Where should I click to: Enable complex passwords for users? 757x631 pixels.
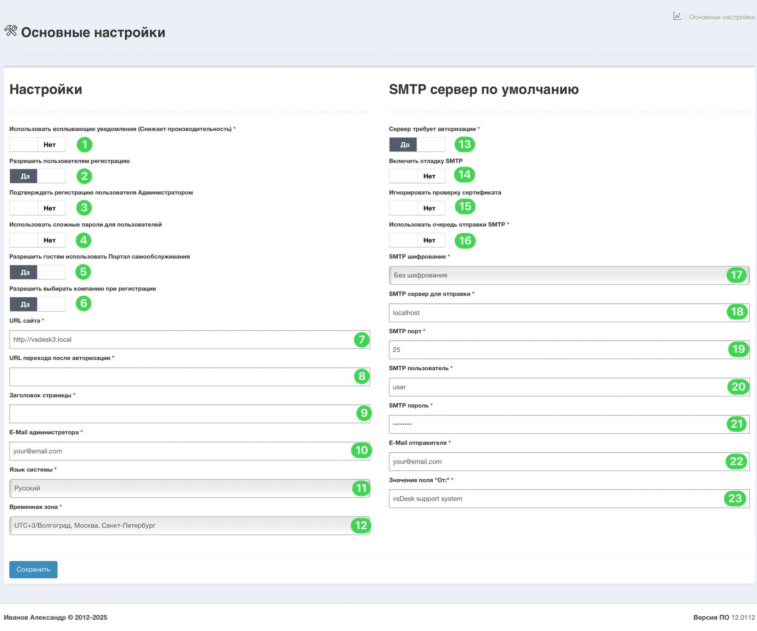coord(37,240)
